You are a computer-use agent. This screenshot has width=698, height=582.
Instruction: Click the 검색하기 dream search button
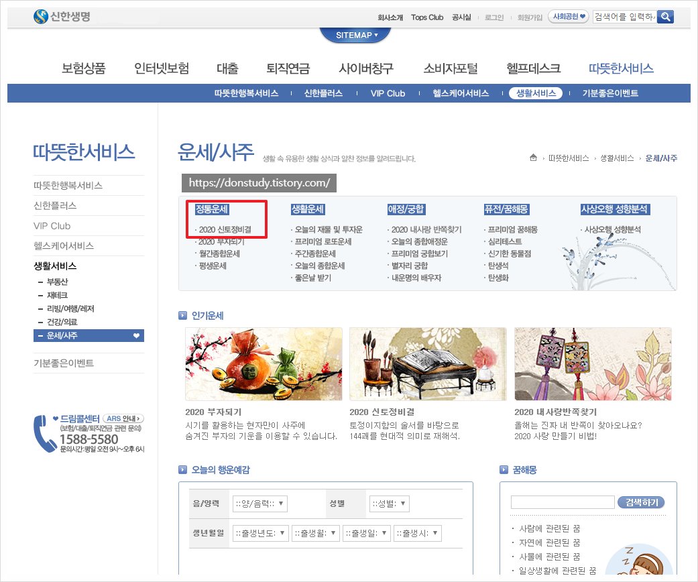pos(641,502)
